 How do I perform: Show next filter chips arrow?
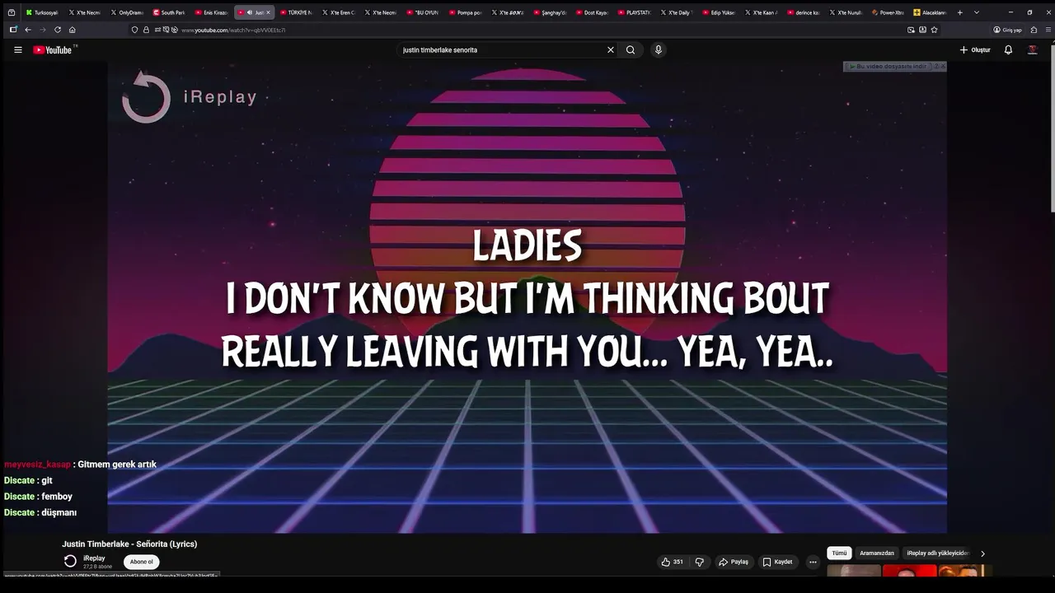coord(982,553)
